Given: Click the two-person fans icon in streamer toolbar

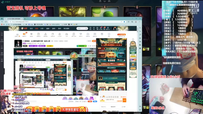Looking at the screenshot, I should [x=66, y=34].
